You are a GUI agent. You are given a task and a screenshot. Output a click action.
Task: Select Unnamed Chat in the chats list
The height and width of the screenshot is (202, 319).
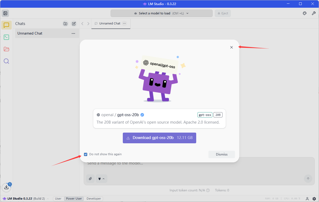(x=47, y=33)
